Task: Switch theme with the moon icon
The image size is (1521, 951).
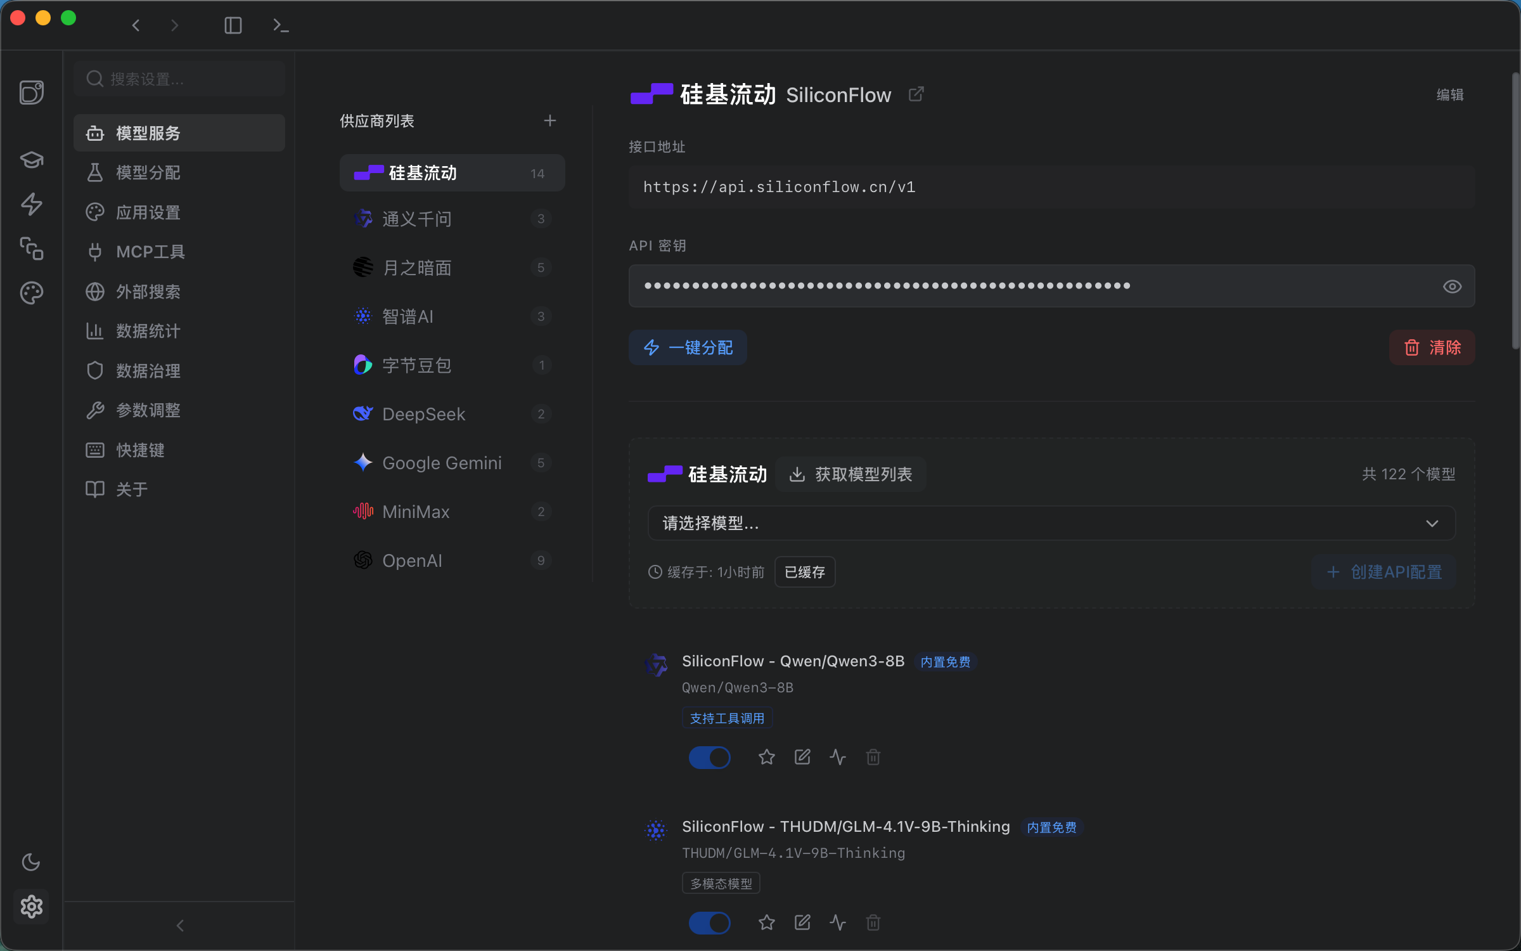Action: [x=31, y=862]
